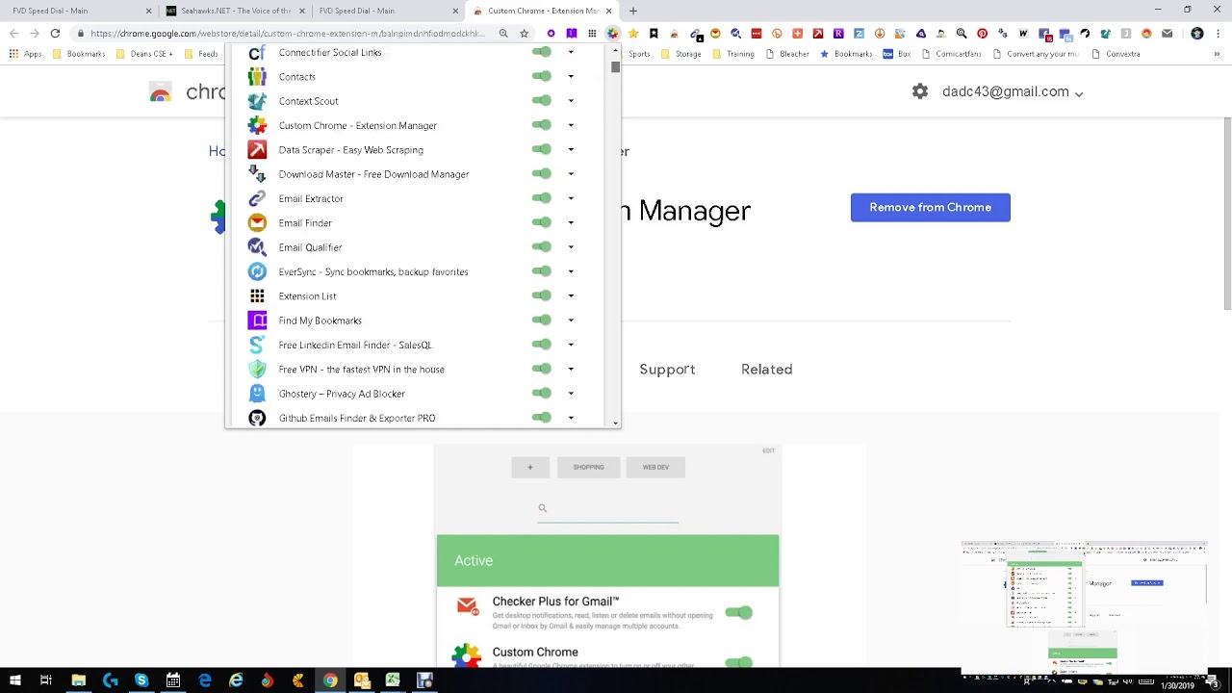Open dropdown arrow for Email Qualifier
This screenshot has width=1232, height=693.
click(x=571, y=247)
